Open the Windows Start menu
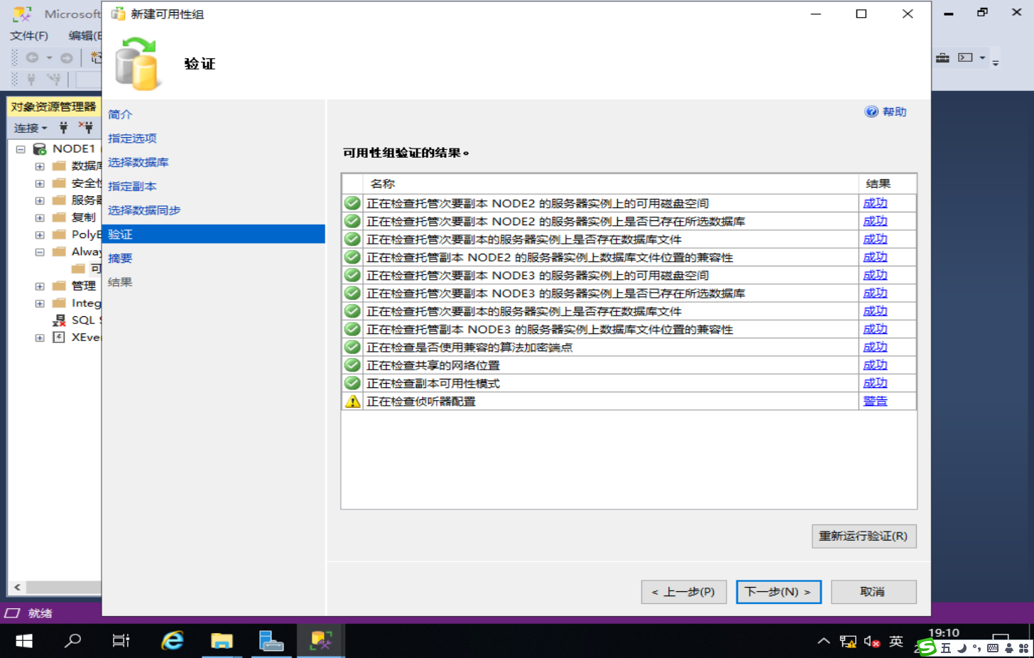This screenshot has width=1034, height=658. click(24, 641)
